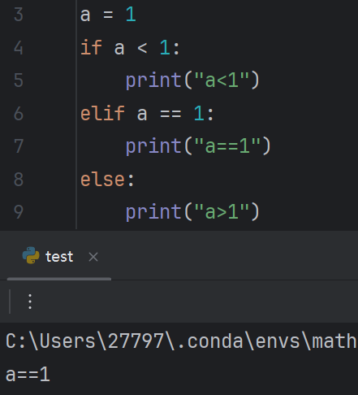Click the print("a<1") statement

coord(192,80)
